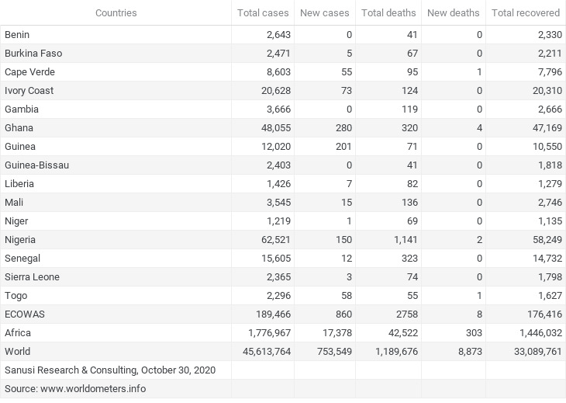The height and width of the screenshot is (403, 566).
Task: Select the New cases column header
Action: [x=325, y=12]
